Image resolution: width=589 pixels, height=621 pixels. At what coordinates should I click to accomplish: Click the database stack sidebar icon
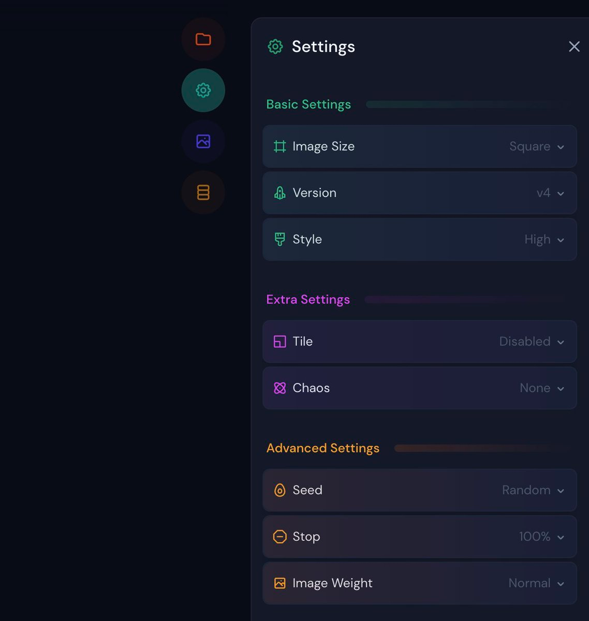[203, 193]
